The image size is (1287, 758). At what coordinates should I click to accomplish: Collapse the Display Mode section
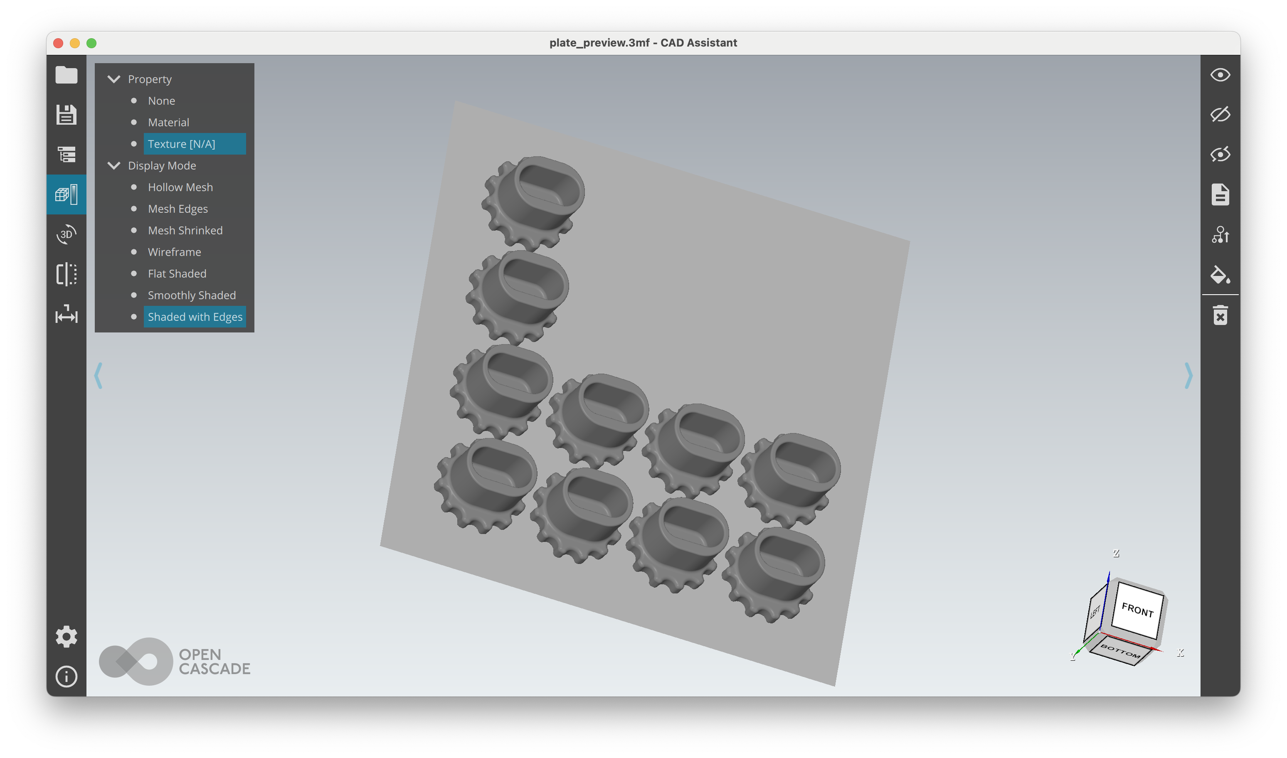coord(114,165)
